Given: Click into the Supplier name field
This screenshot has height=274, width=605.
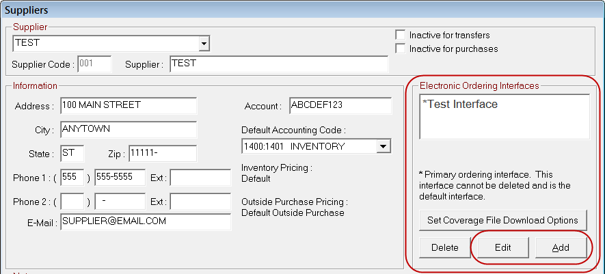Looking at the screenshot, I should tap(278, 64).
